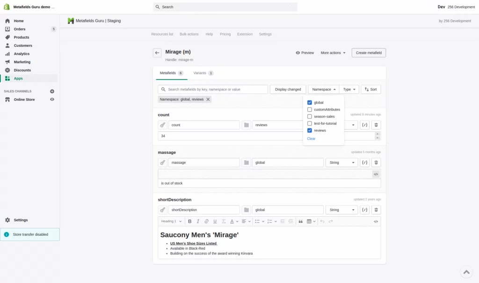View the Online Store eye icon
Screen dimensions: 479x283
(x=52, y=99)
